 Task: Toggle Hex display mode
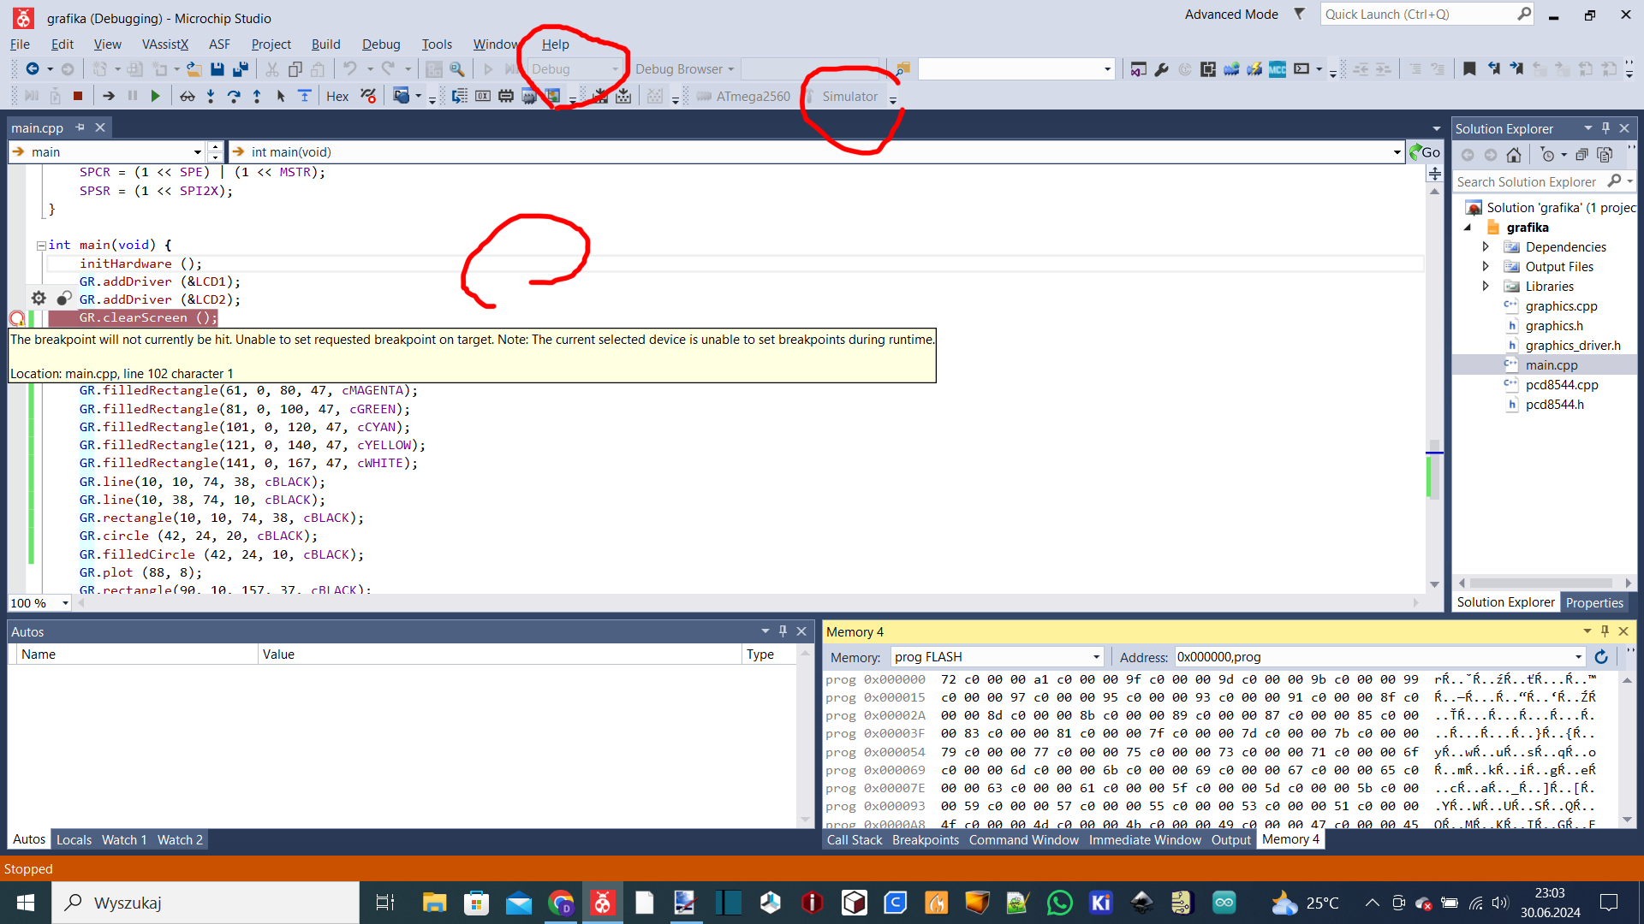pyautogui.click(x=337, y=97)
